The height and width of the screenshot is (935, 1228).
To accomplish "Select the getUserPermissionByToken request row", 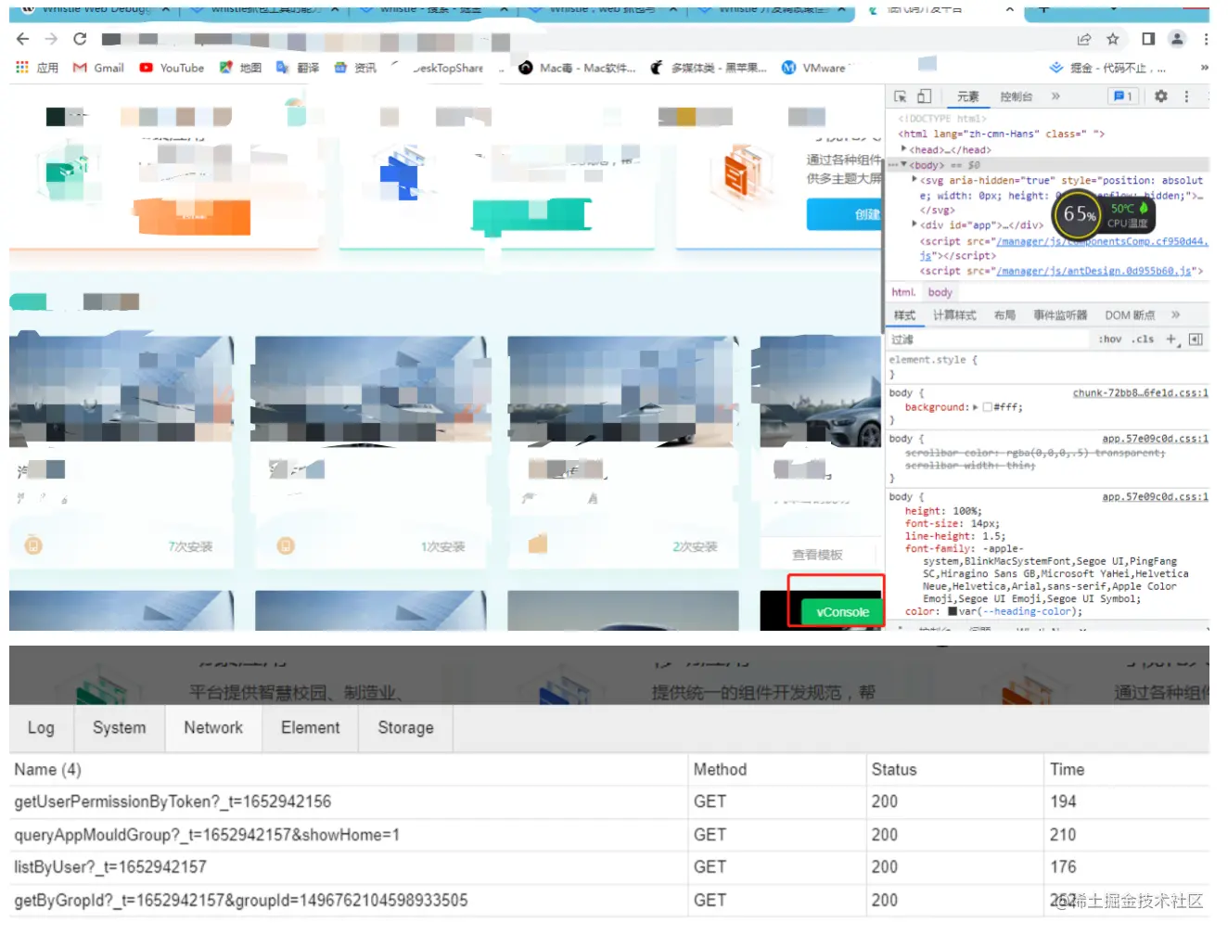I will click(x=609, y=801).
